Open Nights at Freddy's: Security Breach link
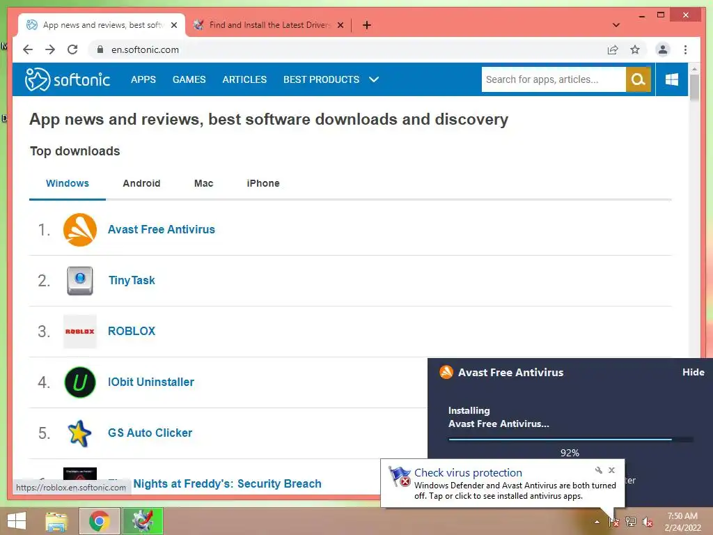The width and height of the screenshot is (713, 535). 228,483
